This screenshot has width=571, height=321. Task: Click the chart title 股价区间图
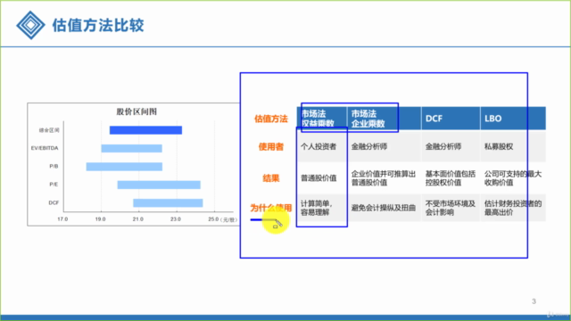tap(137, 111)
